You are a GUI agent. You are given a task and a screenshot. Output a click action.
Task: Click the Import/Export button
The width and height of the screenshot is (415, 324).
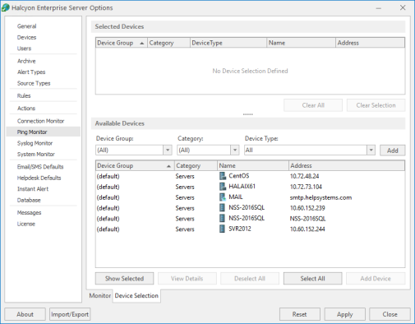click(x=70, y=314)
